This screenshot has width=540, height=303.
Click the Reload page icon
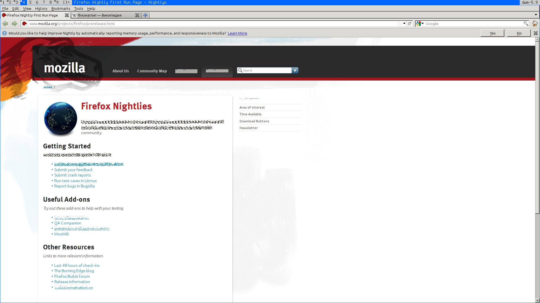[x=410, y=24]
